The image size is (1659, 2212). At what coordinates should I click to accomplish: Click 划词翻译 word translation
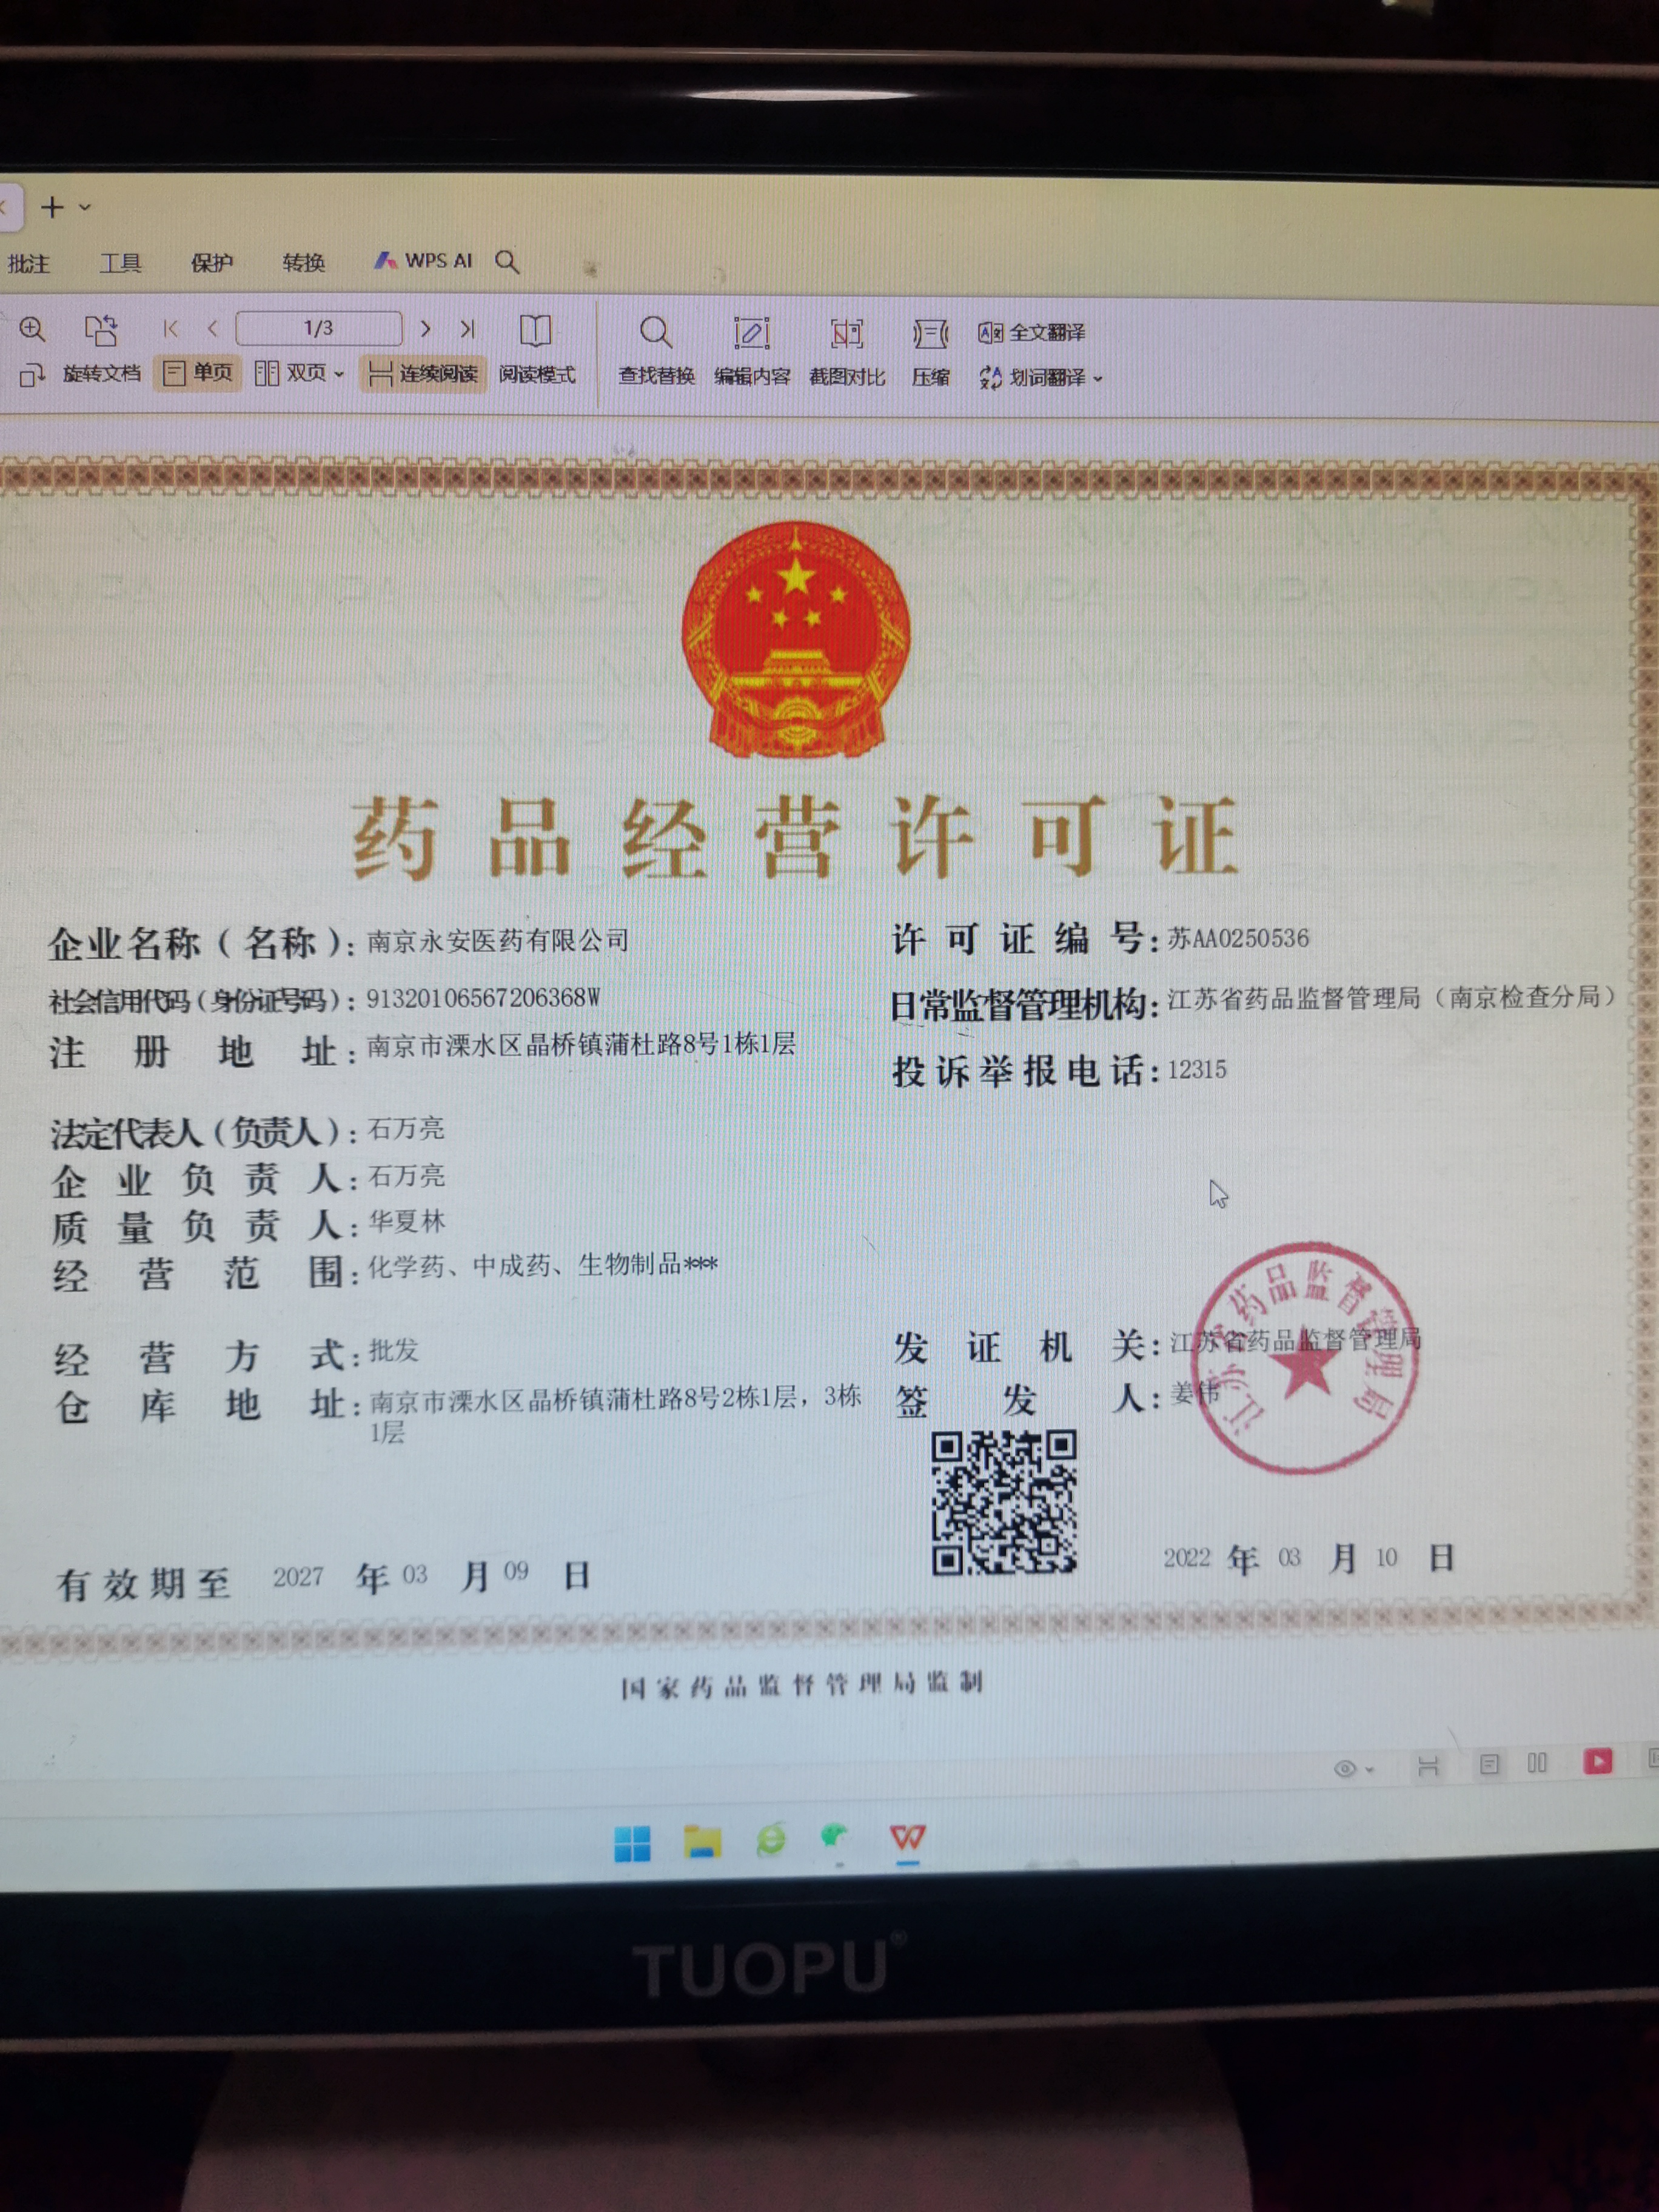pyautogui.click(x=1032, y=377)
